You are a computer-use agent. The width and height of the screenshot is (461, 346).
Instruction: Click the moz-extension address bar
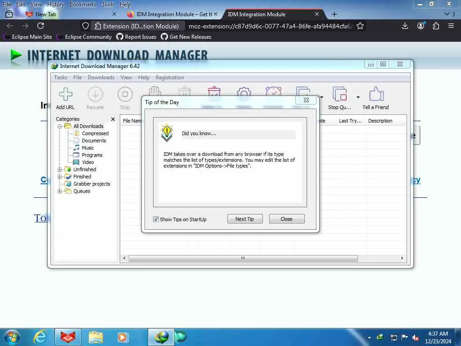tap(270, 26)
